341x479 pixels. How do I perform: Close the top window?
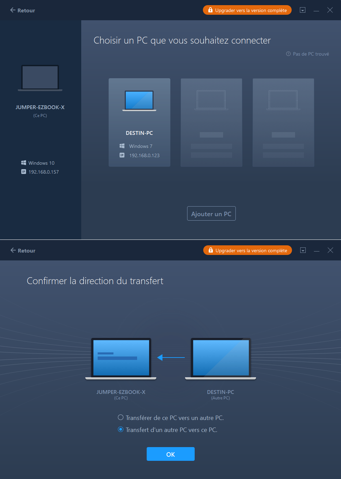point(330,10)
